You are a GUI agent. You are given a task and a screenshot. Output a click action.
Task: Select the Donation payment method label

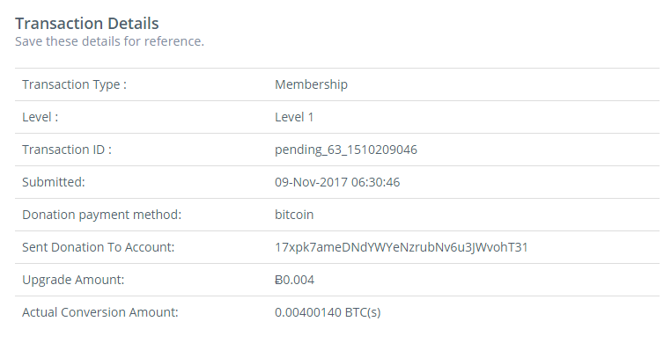click(102, 215)
